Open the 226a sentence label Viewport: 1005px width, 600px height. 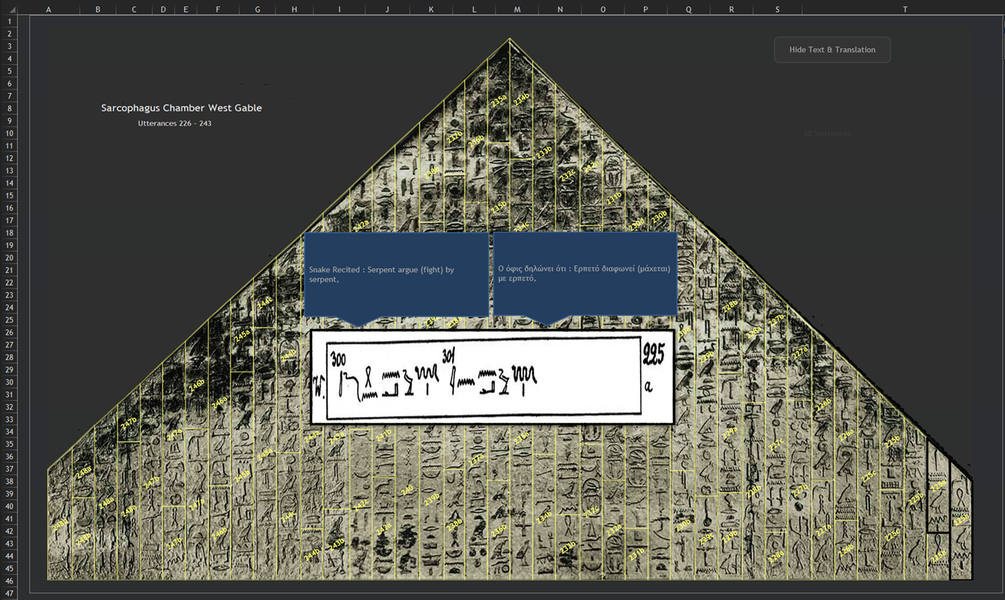(x=846, y=435)
